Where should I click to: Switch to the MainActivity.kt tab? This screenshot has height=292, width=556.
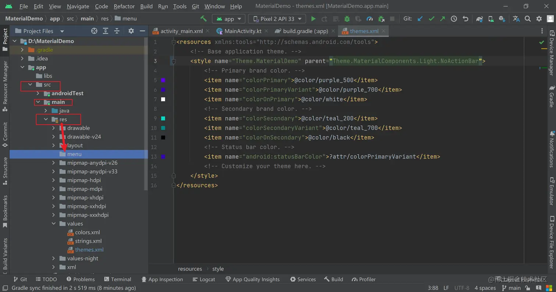(242, 31)
